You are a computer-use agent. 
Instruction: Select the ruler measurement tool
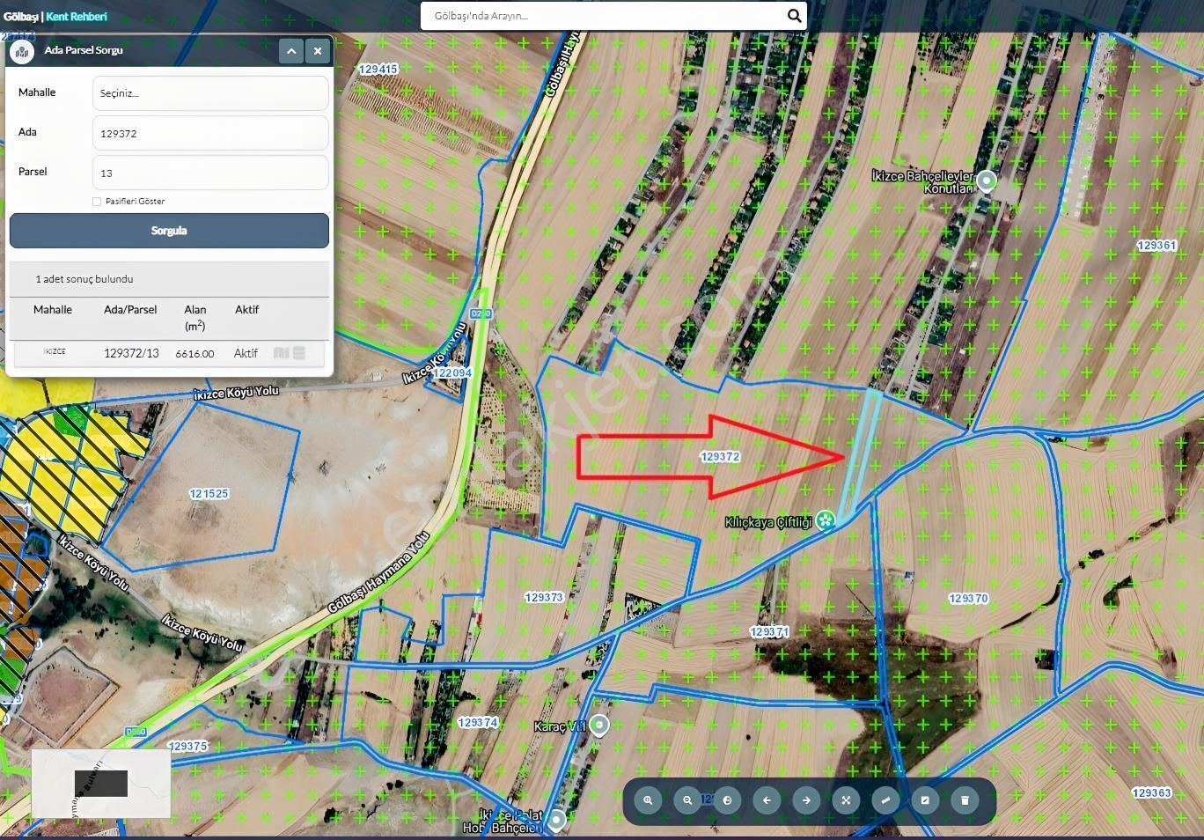point(885,800)
